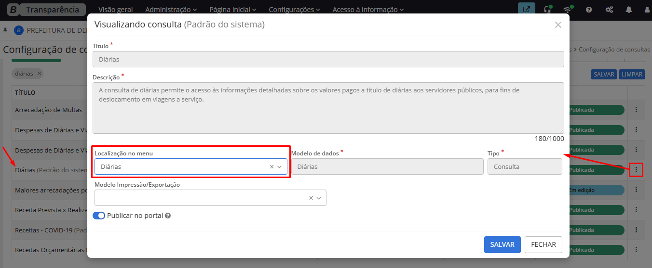Open more options for Receitas Orçamentárias row
Screen dimensions: 652x268
pos(636,250)
